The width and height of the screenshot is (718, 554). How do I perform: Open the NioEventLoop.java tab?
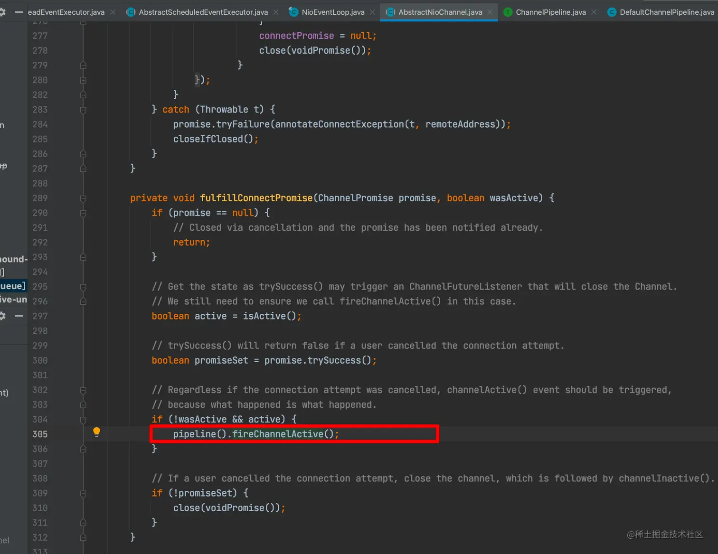click(333, 12)
